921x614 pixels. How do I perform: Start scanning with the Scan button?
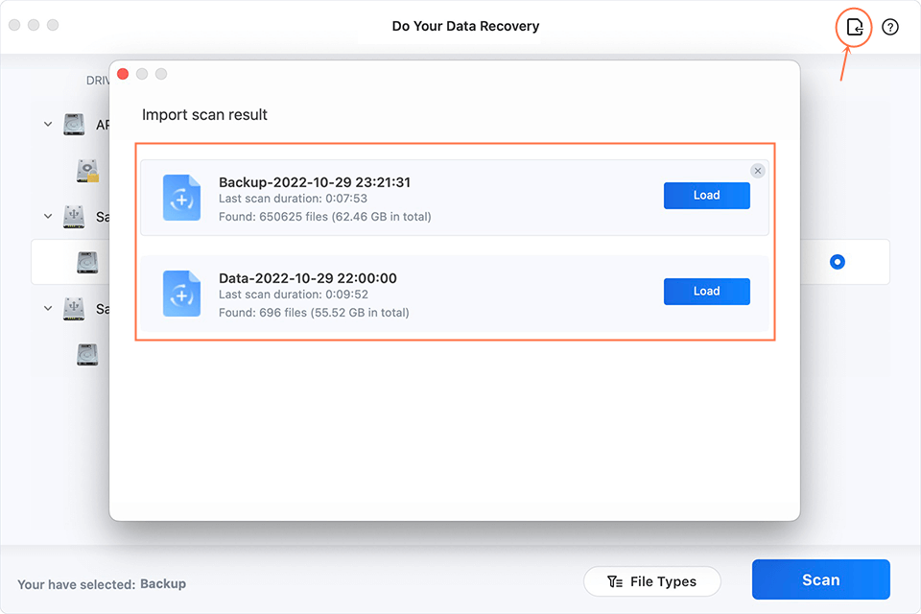[820, 579]
